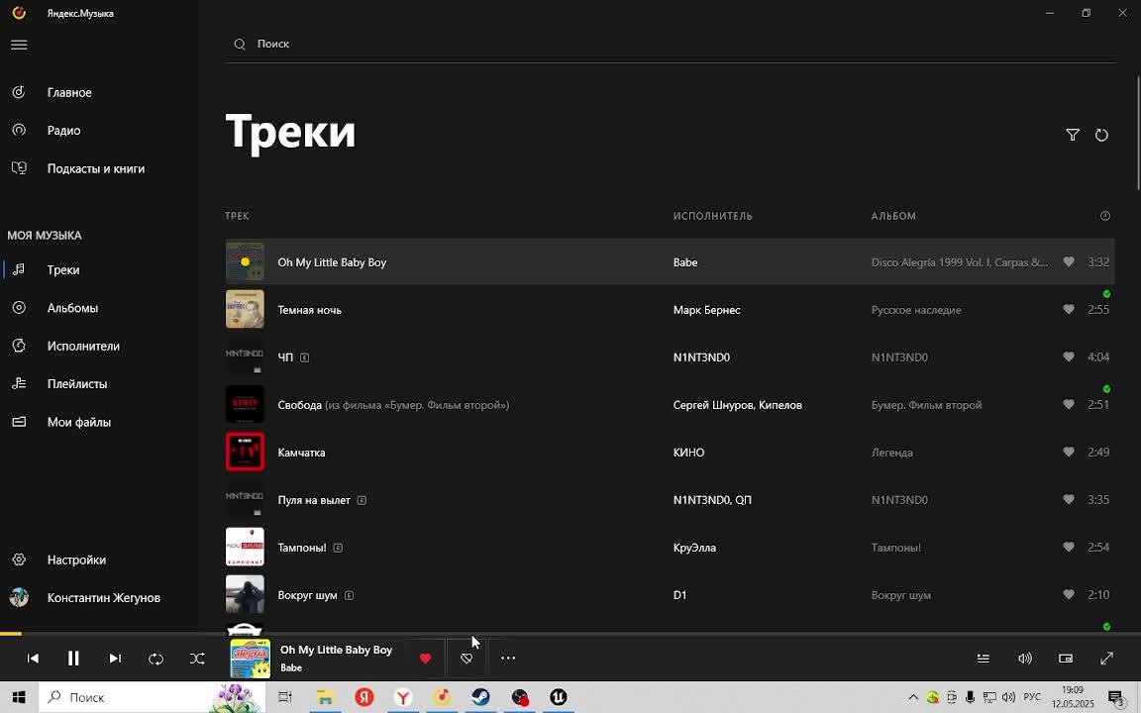1141x713 pixels.
Task: Toggle like on Пуля на вылет
Action: pos(1069,500)
